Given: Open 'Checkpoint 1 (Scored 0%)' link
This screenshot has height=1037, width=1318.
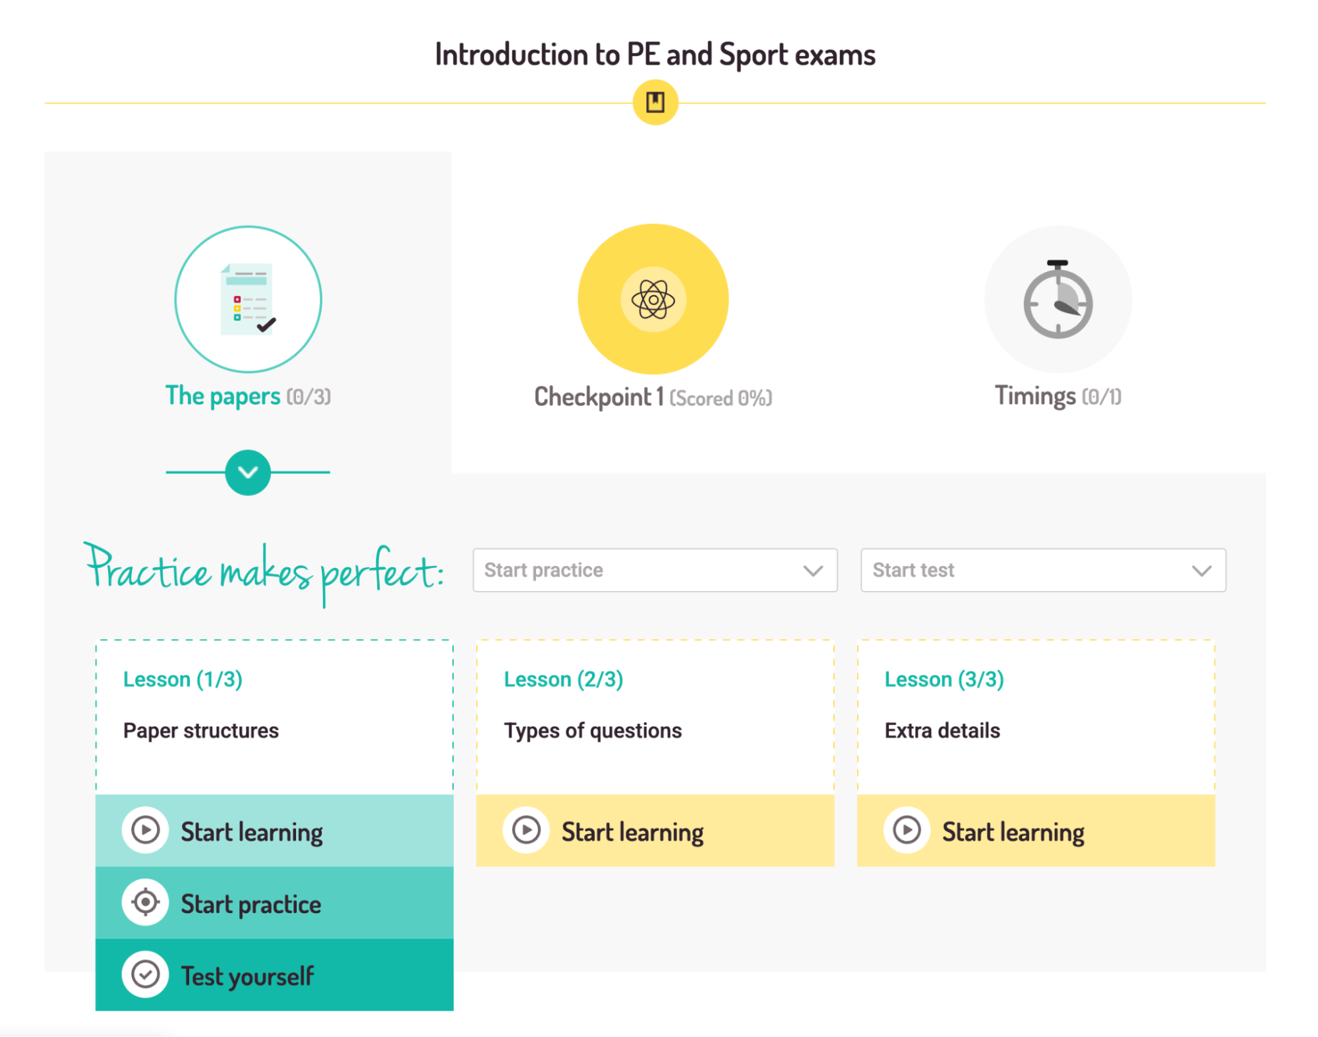Looking at the screenshot, I should (x=653, y=397).
